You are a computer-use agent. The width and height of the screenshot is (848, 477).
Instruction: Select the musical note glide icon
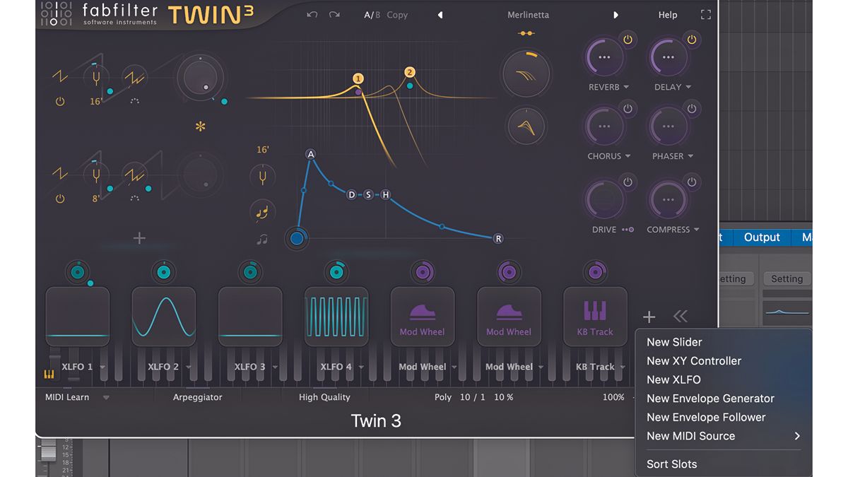pyautogui.click(x=261, y=212)
